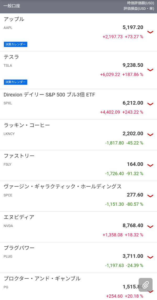
Task: Open the ファストリー holding
Action: coord(19,156)
